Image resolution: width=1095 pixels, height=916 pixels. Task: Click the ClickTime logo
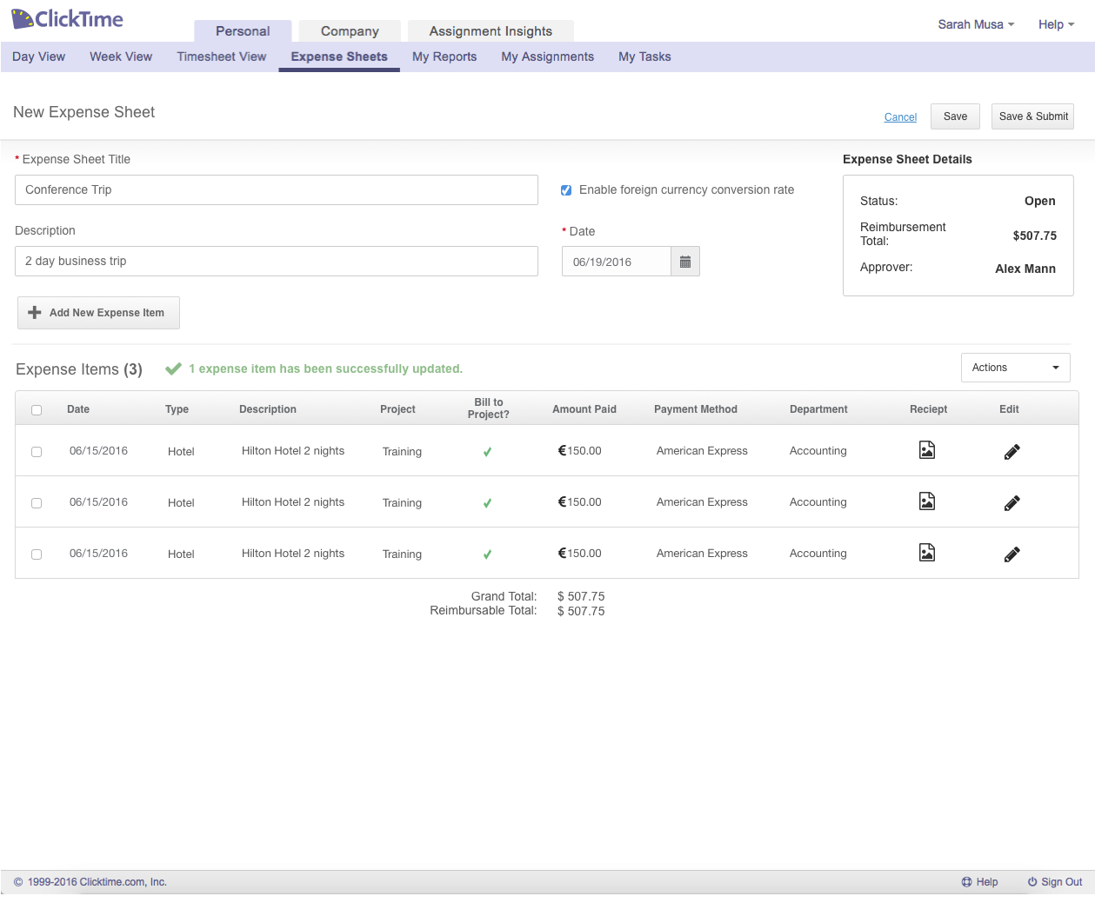[x=67, y=19]
